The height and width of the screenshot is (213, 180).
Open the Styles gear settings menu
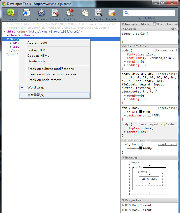[173, 29]
